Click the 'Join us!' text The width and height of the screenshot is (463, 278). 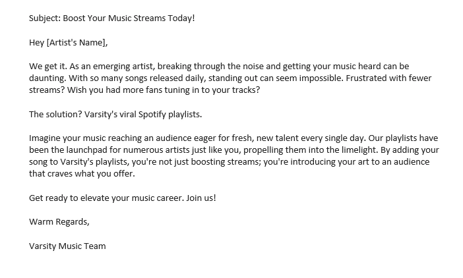click(x=201, y=198)
